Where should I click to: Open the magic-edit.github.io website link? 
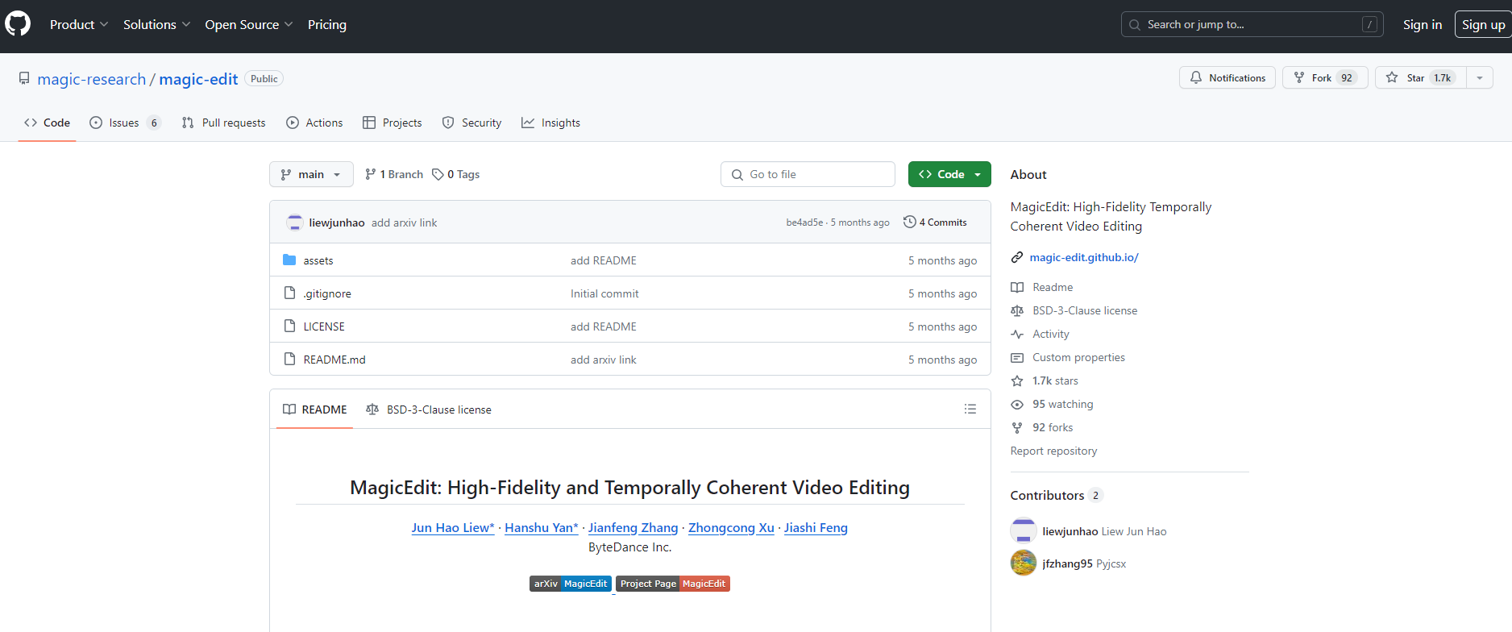click(x=1084, y=257)
